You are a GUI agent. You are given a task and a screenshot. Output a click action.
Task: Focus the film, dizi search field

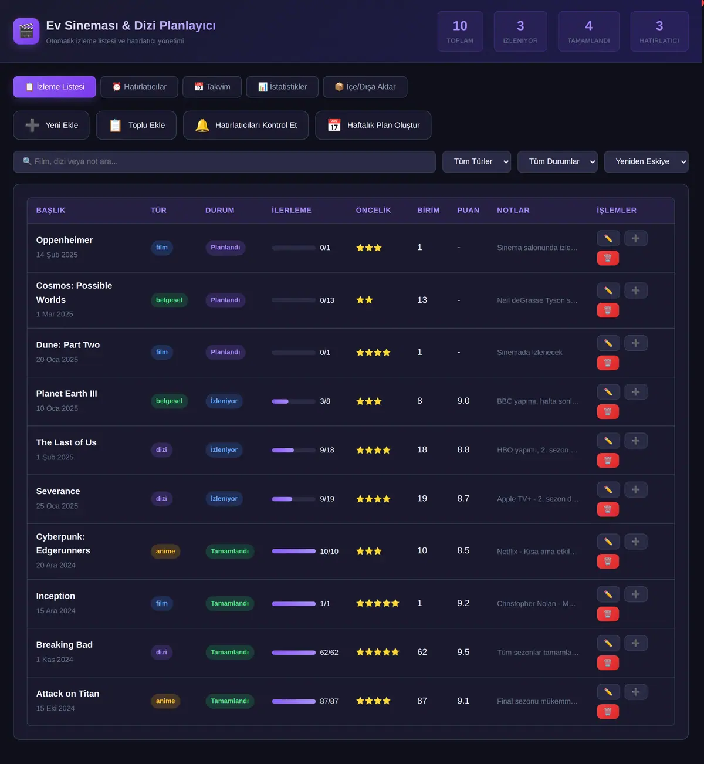pos(225,162)
